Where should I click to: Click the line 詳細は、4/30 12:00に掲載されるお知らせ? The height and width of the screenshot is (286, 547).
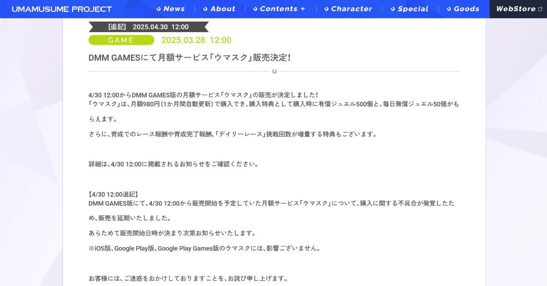[x=174, y=164]
